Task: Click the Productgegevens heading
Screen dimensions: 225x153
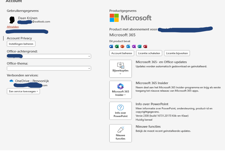Action: pos(123,11)
